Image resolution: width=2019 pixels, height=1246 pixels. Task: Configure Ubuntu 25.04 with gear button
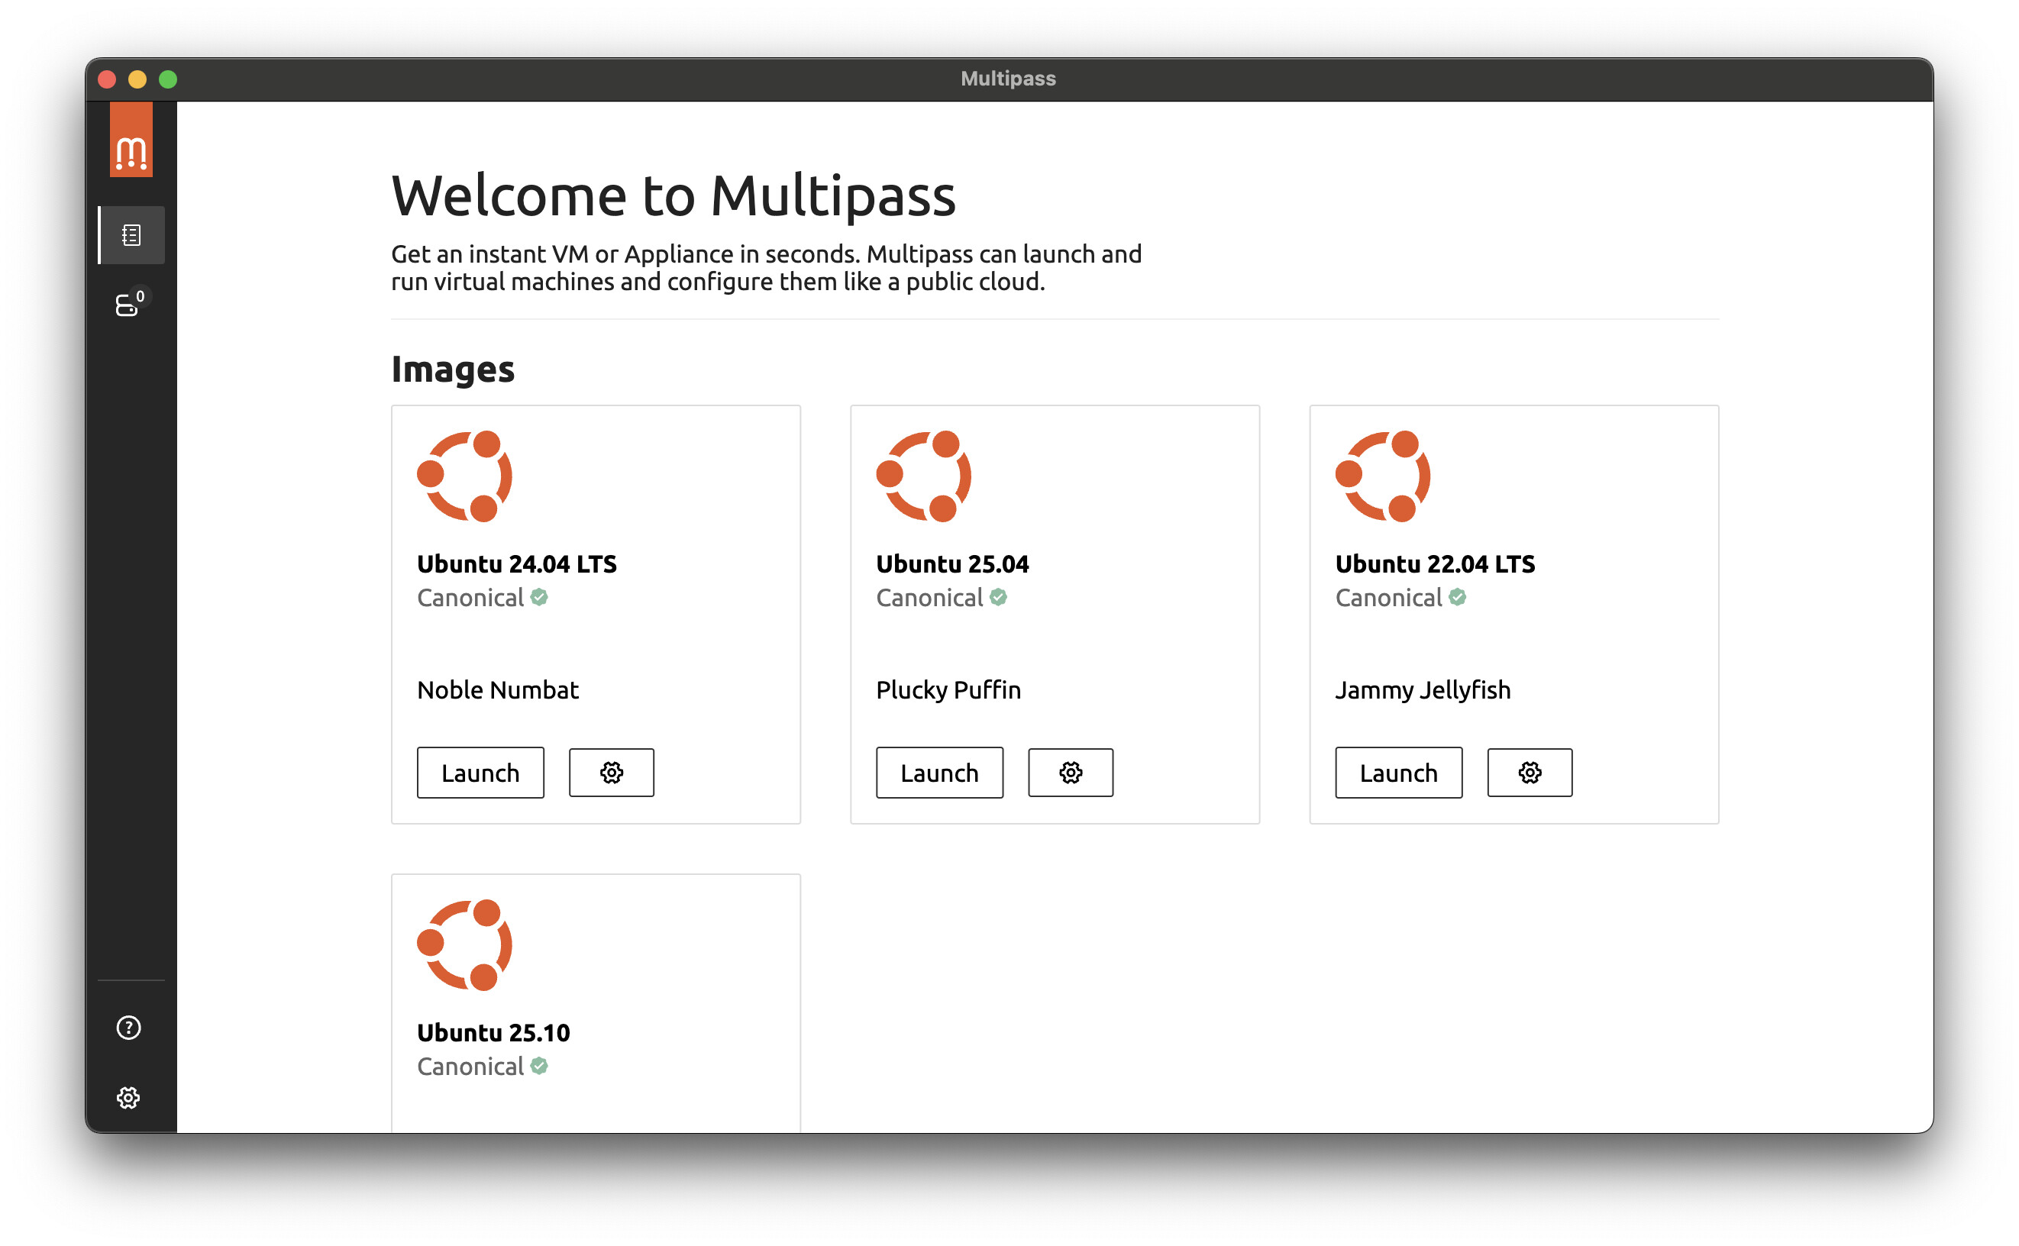(1070, 773)
